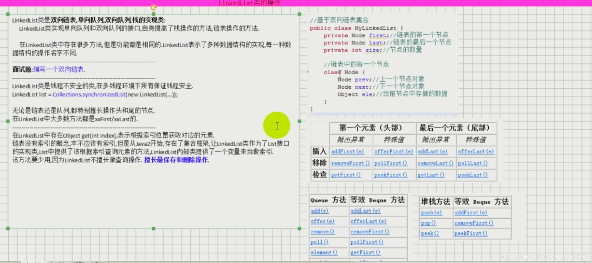Open peek() link in the stack table
The image size is (592, 263).
(430, 233)
